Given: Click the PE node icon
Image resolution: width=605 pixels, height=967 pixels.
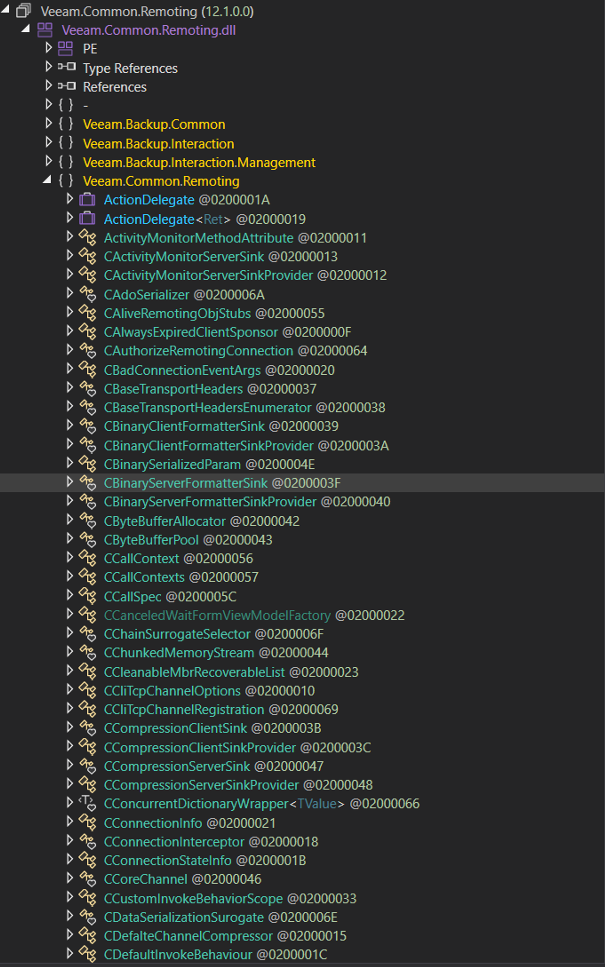Looking at the screenshot, I should pos(65,49).
